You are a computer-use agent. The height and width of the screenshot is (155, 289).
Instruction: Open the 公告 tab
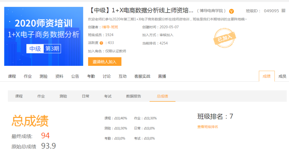(x=75, y=76)
